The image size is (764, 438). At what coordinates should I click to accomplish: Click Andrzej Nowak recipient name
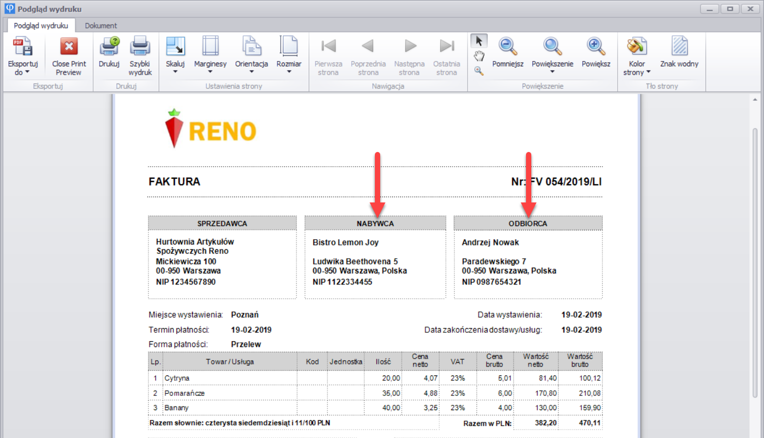(490, 242)
